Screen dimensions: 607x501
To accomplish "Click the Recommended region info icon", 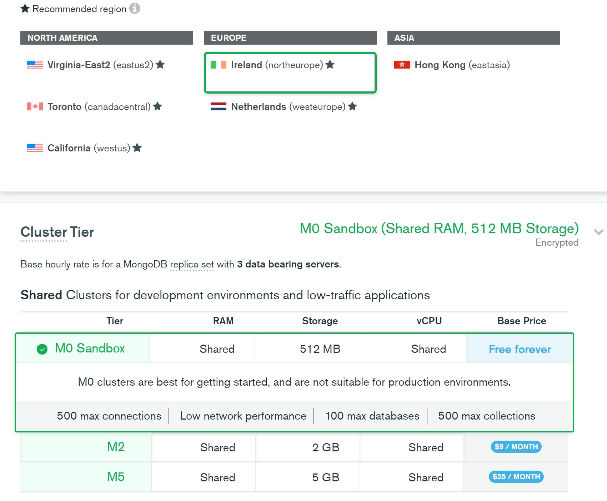I will (x=135, y=8).
